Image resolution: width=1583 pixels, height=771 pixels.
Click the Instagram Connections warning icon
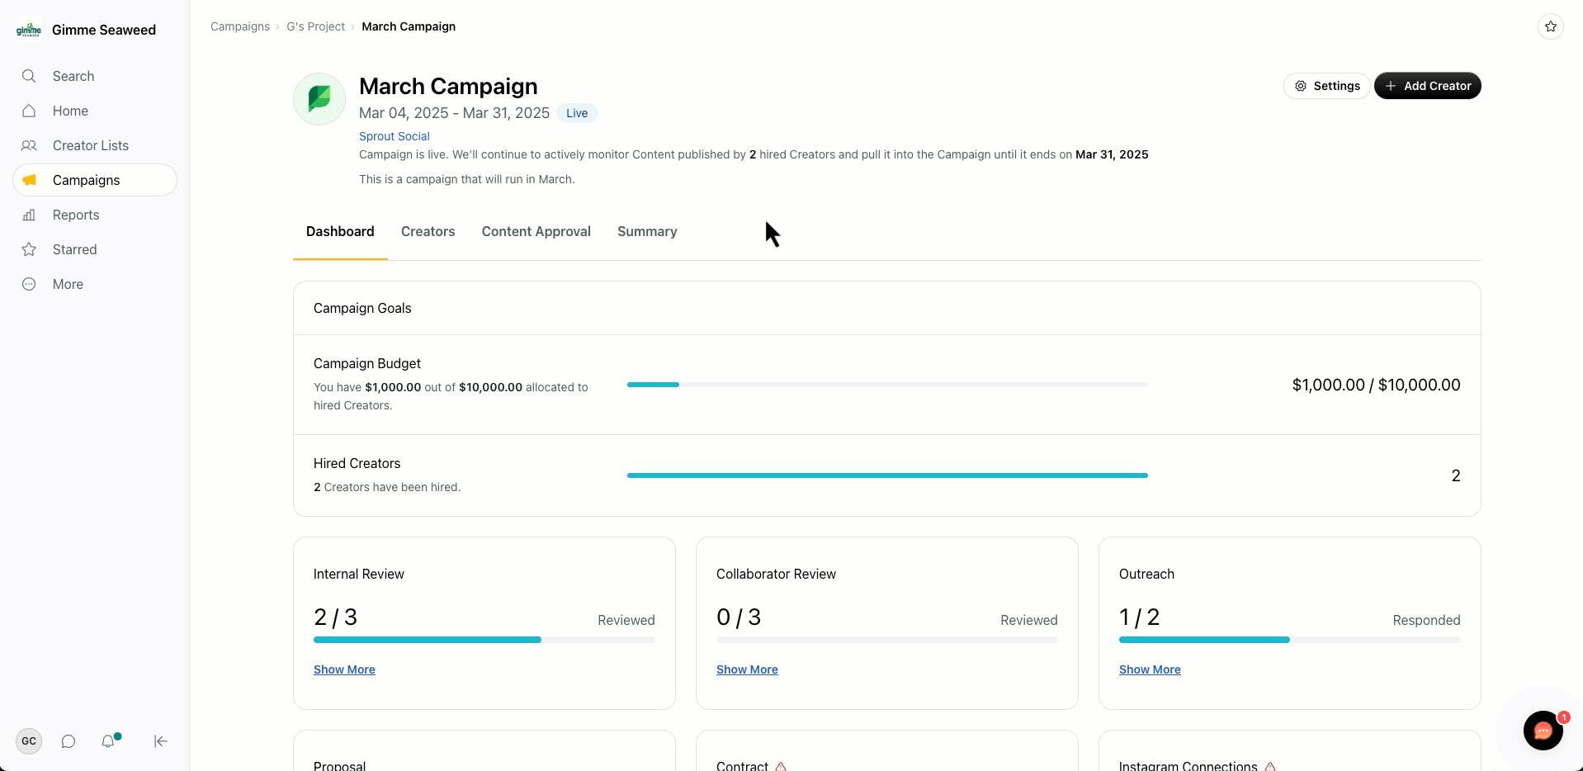coord(1270,766)
